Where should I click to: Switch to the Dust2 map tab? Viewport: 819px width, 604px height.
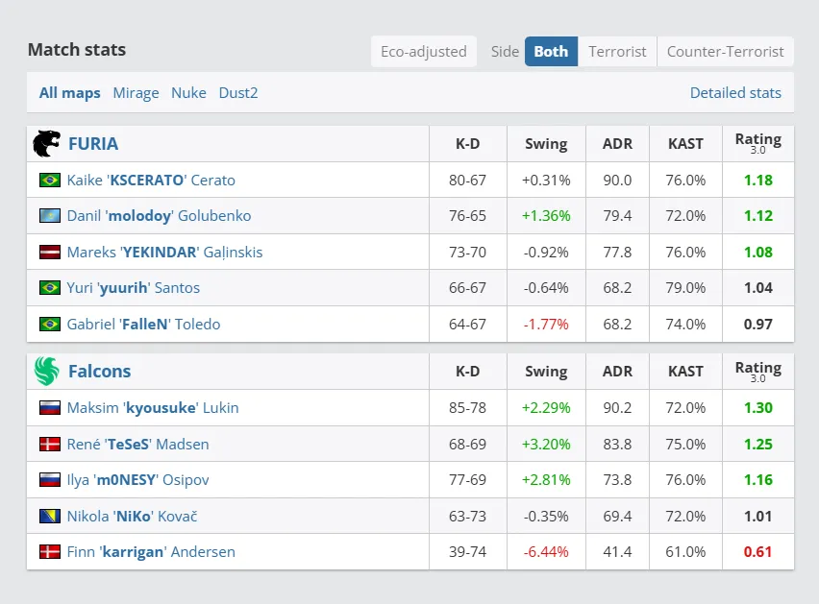click(238, 93)
